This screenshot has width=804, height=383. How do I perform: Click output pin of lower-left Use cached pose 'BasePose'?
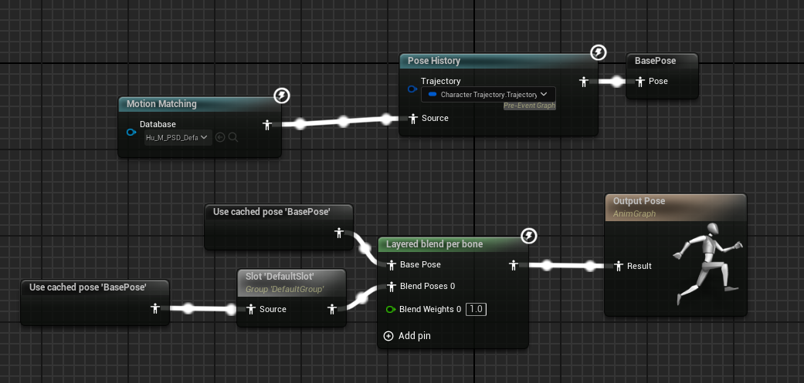[155, 308]
